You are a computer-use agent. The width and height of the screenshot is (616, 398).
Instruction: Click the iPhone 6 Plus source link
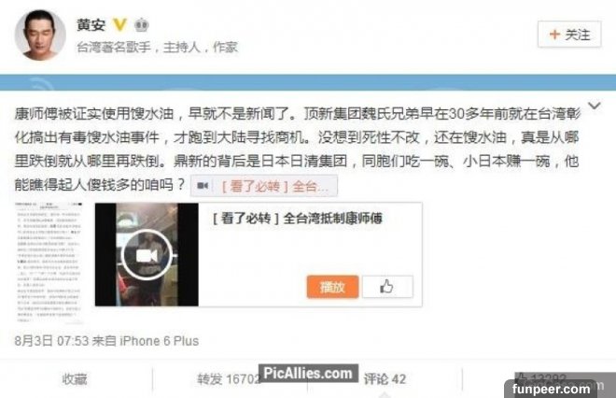[159, 341]
